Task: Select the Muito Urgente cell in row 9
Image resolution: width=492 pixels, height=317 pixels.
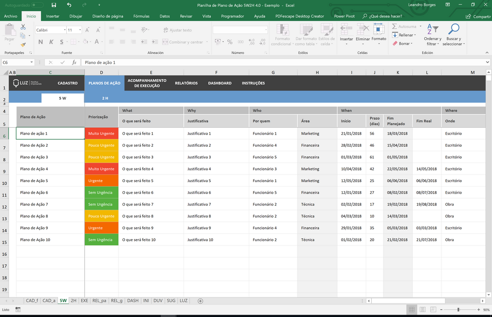Action: (x=101, y=169)
